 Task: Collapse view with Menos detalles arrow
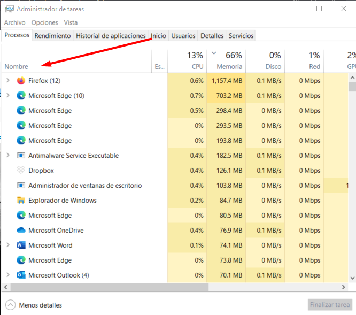11,305
